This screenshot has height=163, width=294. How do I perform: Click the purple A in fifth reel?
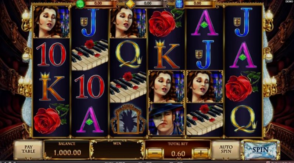coord(205,23)
